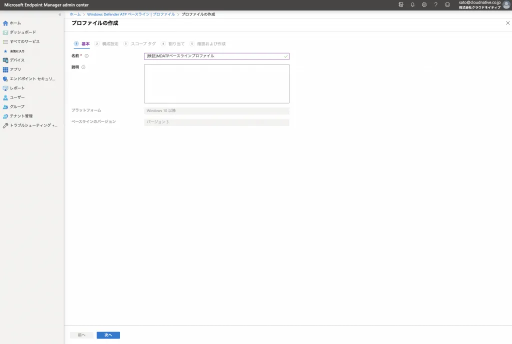Click the 説明 info icon

(x=83, y=67)
